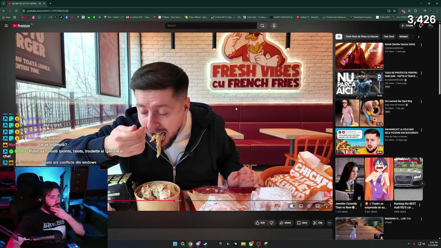Open the NU PARCA AICI video thumbnail

click(359, 84)
